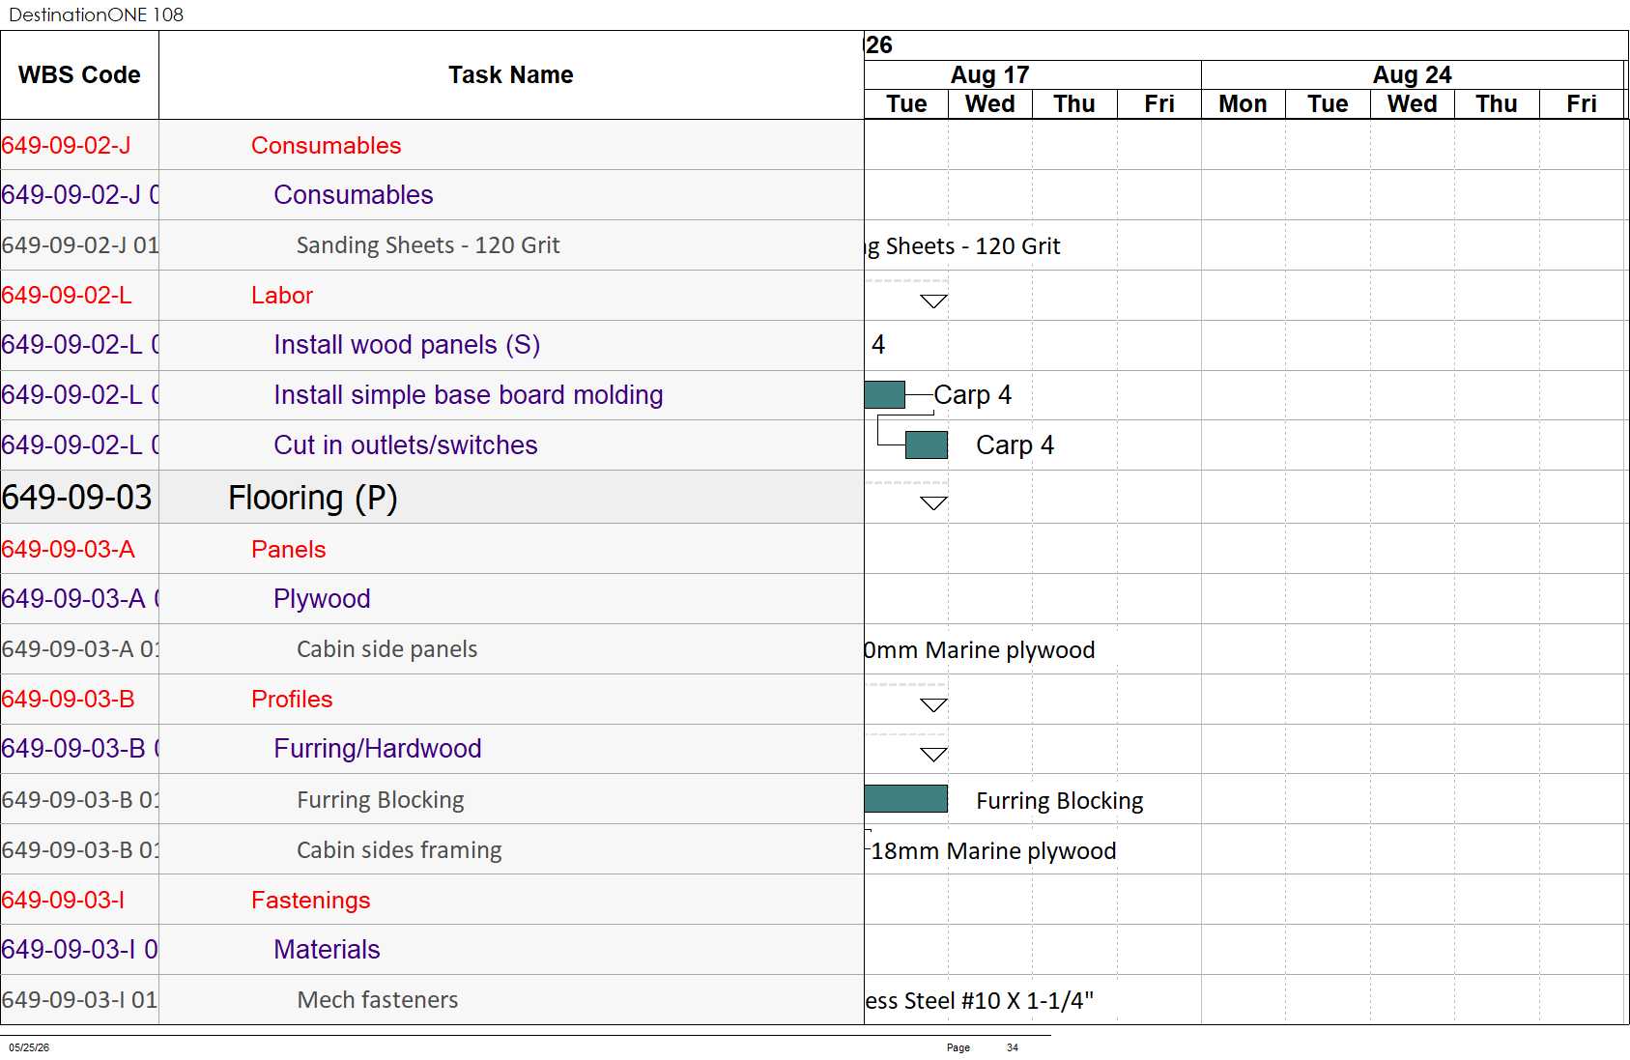Click the WBS Code column header
This screenshot has width=1630, height=1060.
pyautogui.click(x=79, y=75)
